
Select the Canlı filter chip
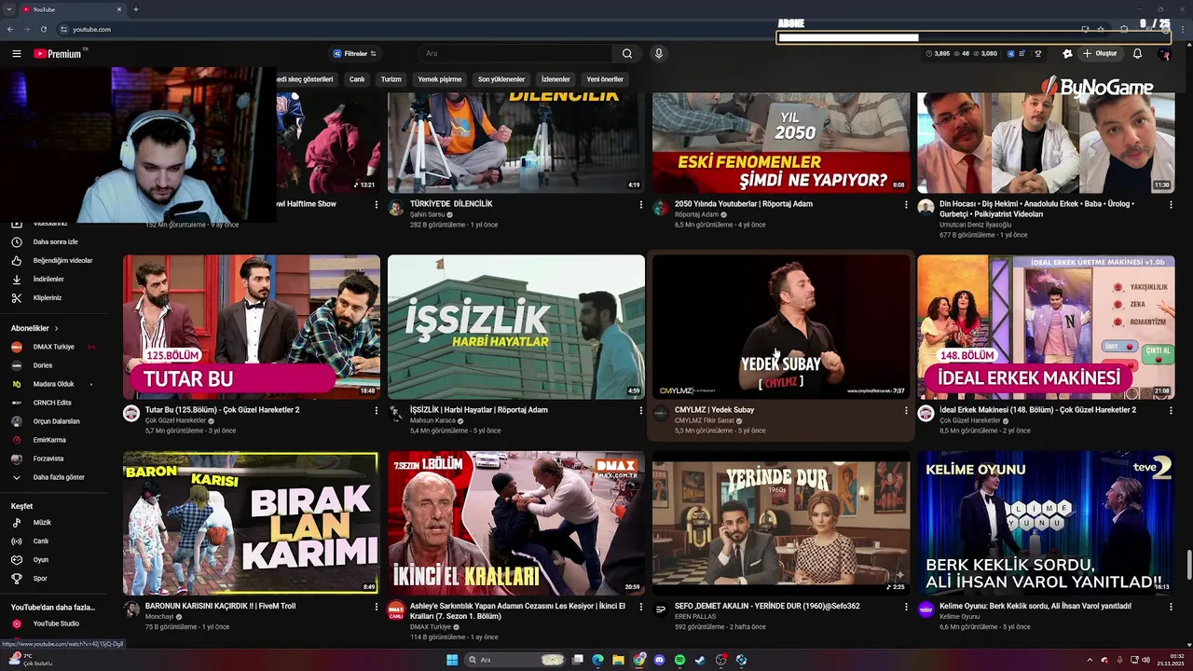click(357, 79)
